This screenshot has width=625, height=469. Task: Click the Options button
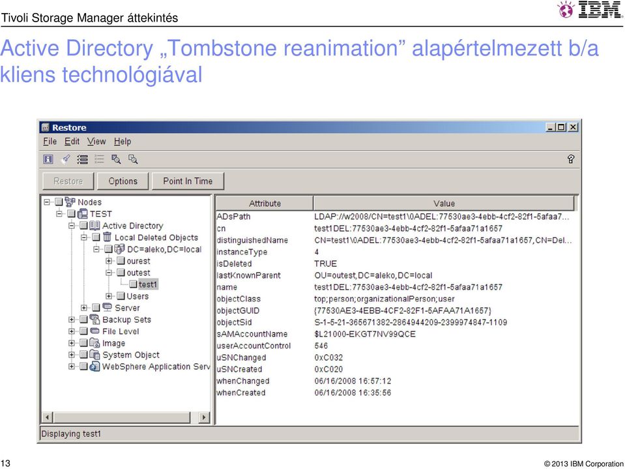(x=123, y=181)
